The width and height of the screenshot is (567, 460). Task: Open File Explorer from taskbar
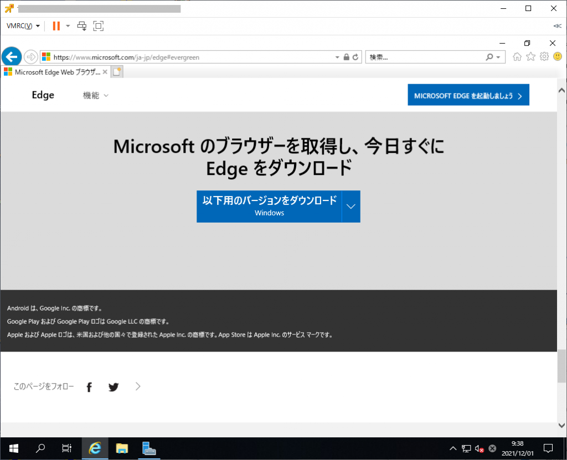click(122, 449)
